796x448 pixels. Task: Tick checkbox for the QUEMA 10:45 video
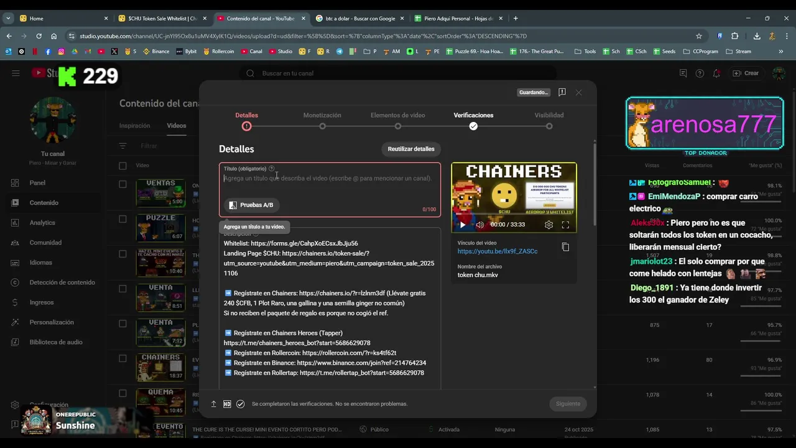(x=123, y=393)
